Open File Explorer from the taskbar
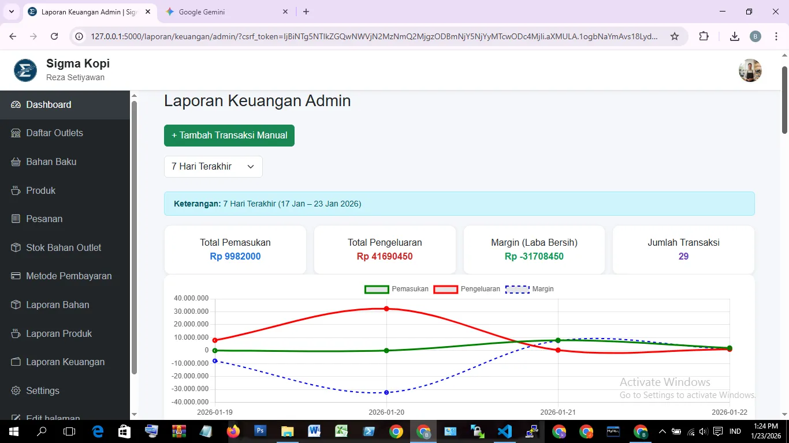 click(288, 431)
